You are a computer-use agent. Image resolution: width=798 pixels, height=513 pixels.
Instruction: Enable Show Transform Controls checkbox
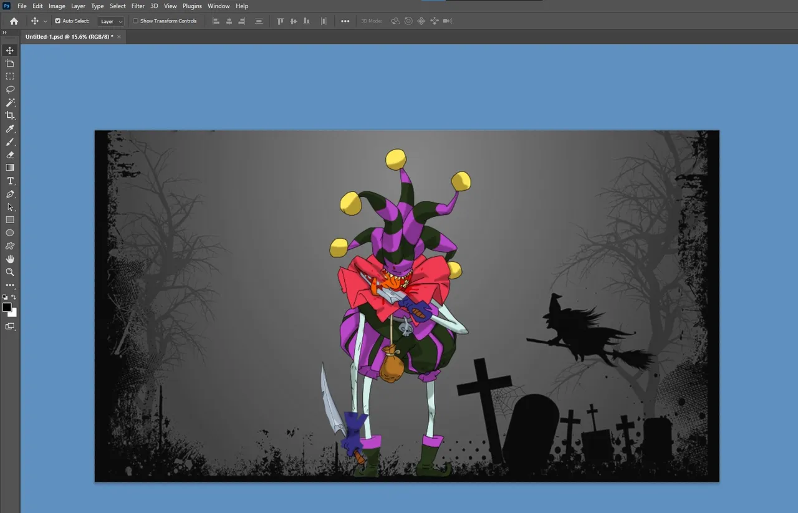(136, 21)
